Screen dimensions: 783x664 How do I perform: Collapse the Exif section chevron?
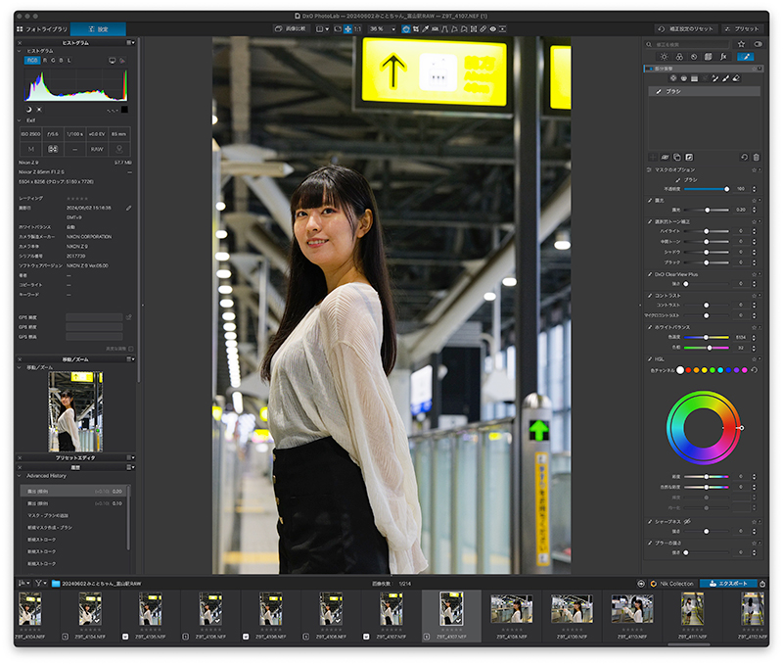(20, 120)
